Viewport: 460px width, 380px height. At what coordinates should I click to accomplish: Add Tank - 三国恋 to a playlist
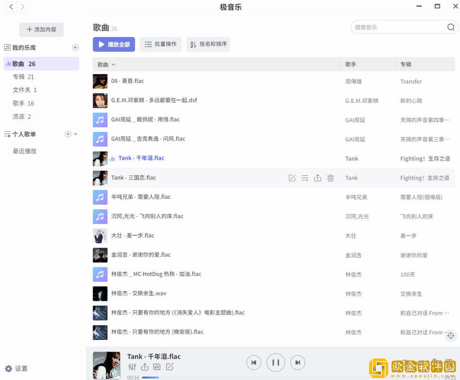point(305,177)
